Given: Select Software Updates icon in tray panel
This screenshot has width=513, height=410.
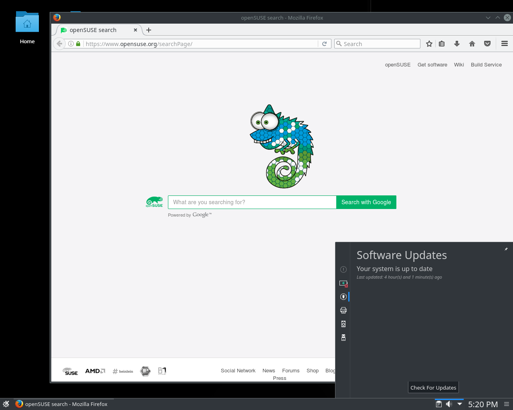Looking at the screenshot, I should [343, 297].
